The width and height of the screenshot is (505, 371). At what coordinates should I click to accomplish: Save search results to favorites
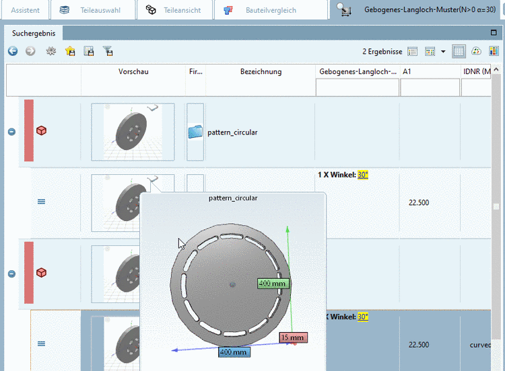click(x=69, y=51)
